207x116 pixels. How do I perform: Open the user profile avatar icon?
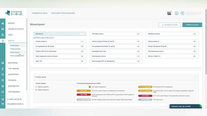182,13
